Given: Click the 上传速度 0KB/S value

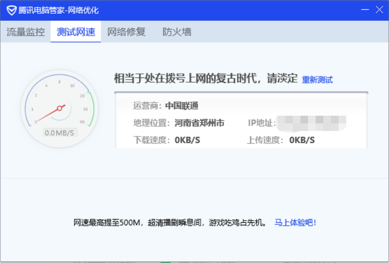Looking at the screenshot, I should pyautogui.click(x=302, y=140).
